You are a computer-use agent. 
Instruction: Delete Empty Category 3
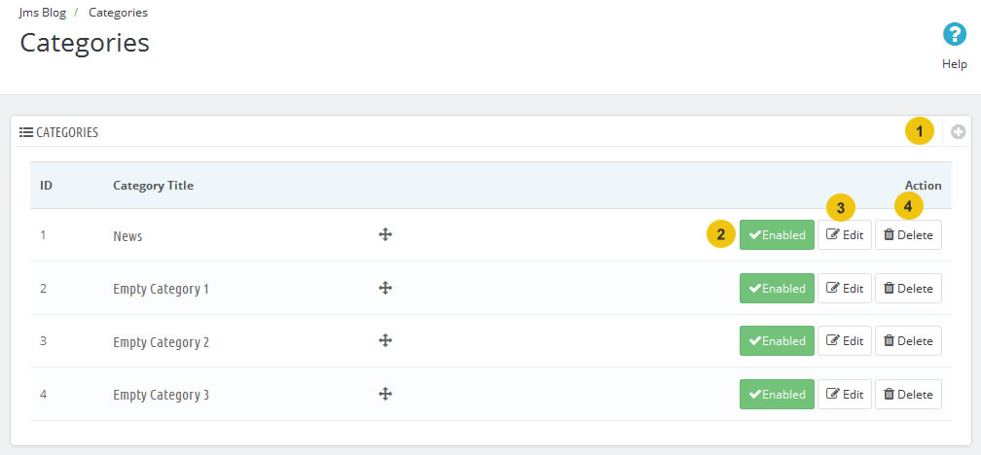pos(908,394)
